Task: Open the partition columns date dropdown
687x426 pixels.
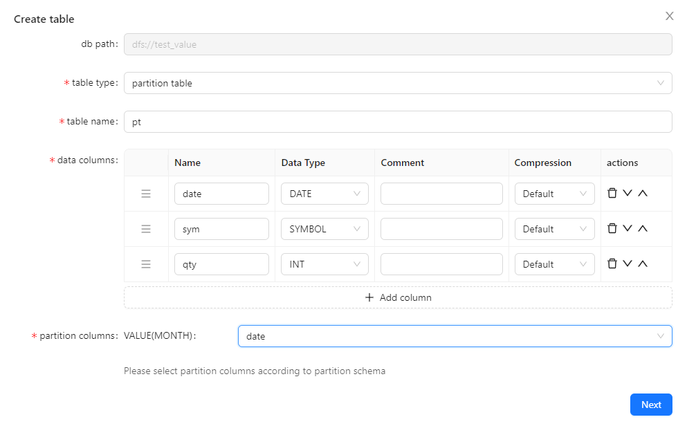Action: (455, 336)
